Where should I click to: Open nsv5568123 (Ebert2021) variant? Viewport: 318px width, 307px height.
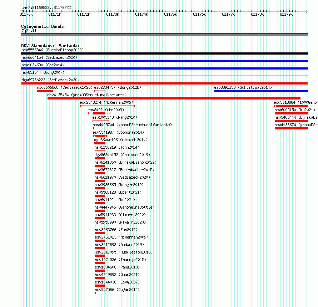pyautogui.click(x=118, y=192)
